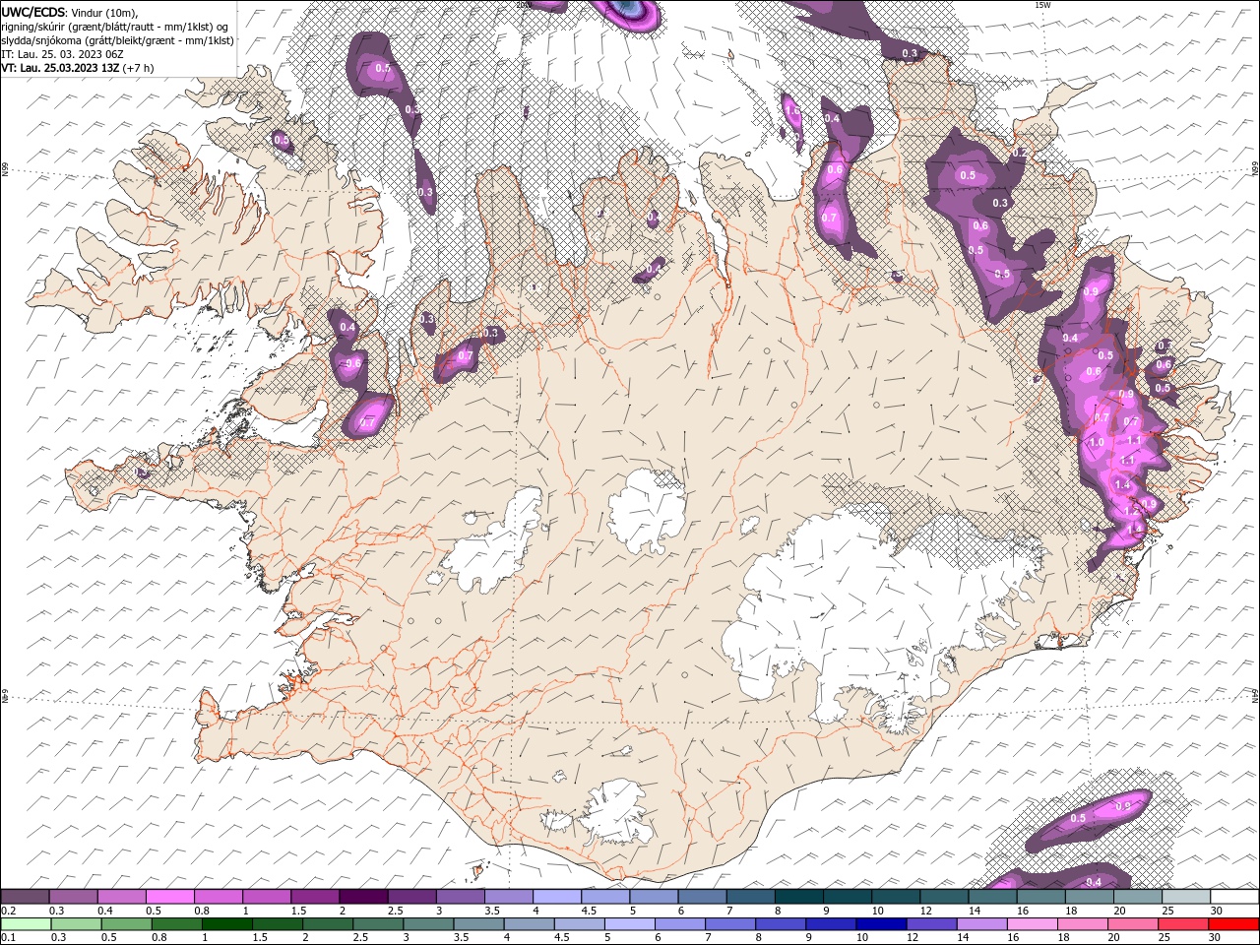Click the '0.2' label under snow legend

7,911
